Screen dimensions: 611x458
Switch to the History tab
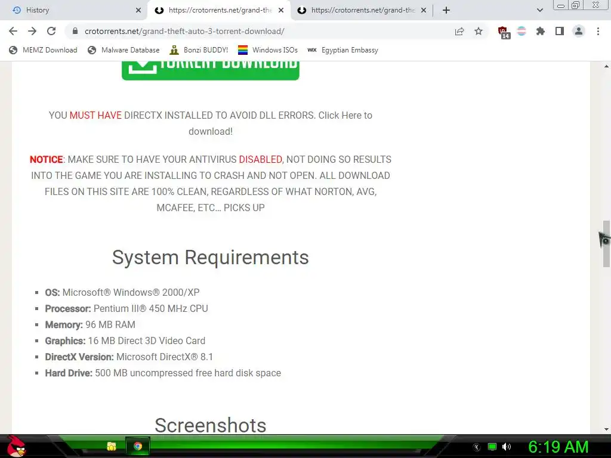[x=74, y=10]
